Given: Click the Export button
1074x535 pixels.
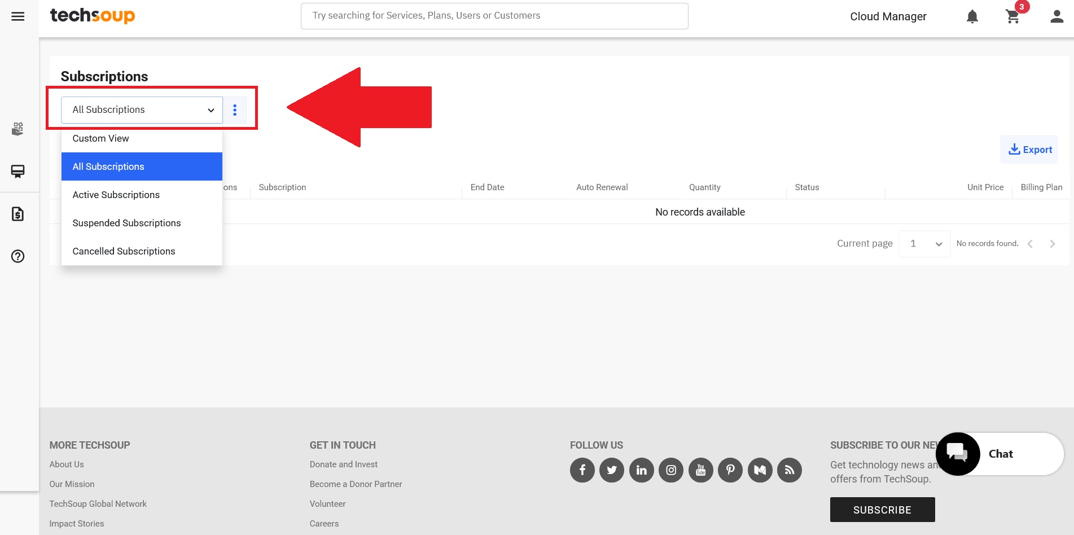Looking at the screenshot, I should click(1029, 150).
